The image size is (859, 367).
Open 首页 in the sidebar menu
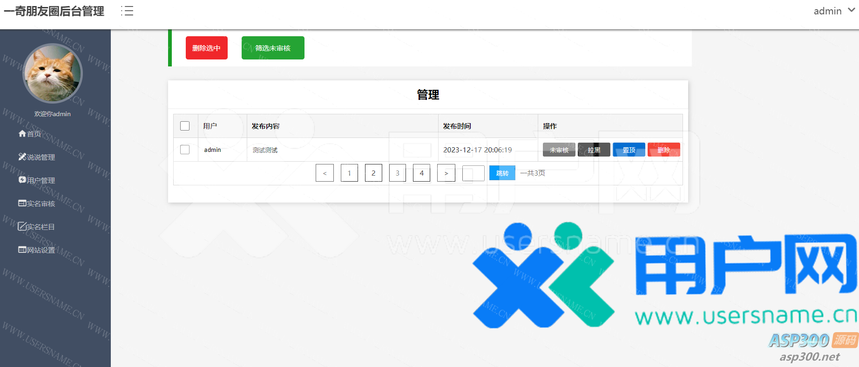(x=34, y=134)
